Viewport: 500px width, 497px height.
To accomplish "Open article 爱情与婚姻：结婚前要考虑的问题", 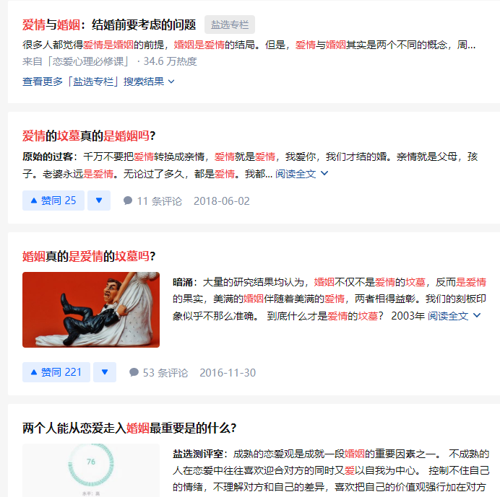I will [x=108, y=25].
